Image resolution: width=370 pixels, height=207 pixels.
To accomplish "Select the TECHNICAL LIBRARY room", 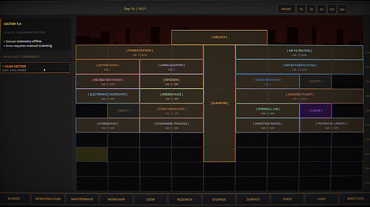I will click(332, 125).
